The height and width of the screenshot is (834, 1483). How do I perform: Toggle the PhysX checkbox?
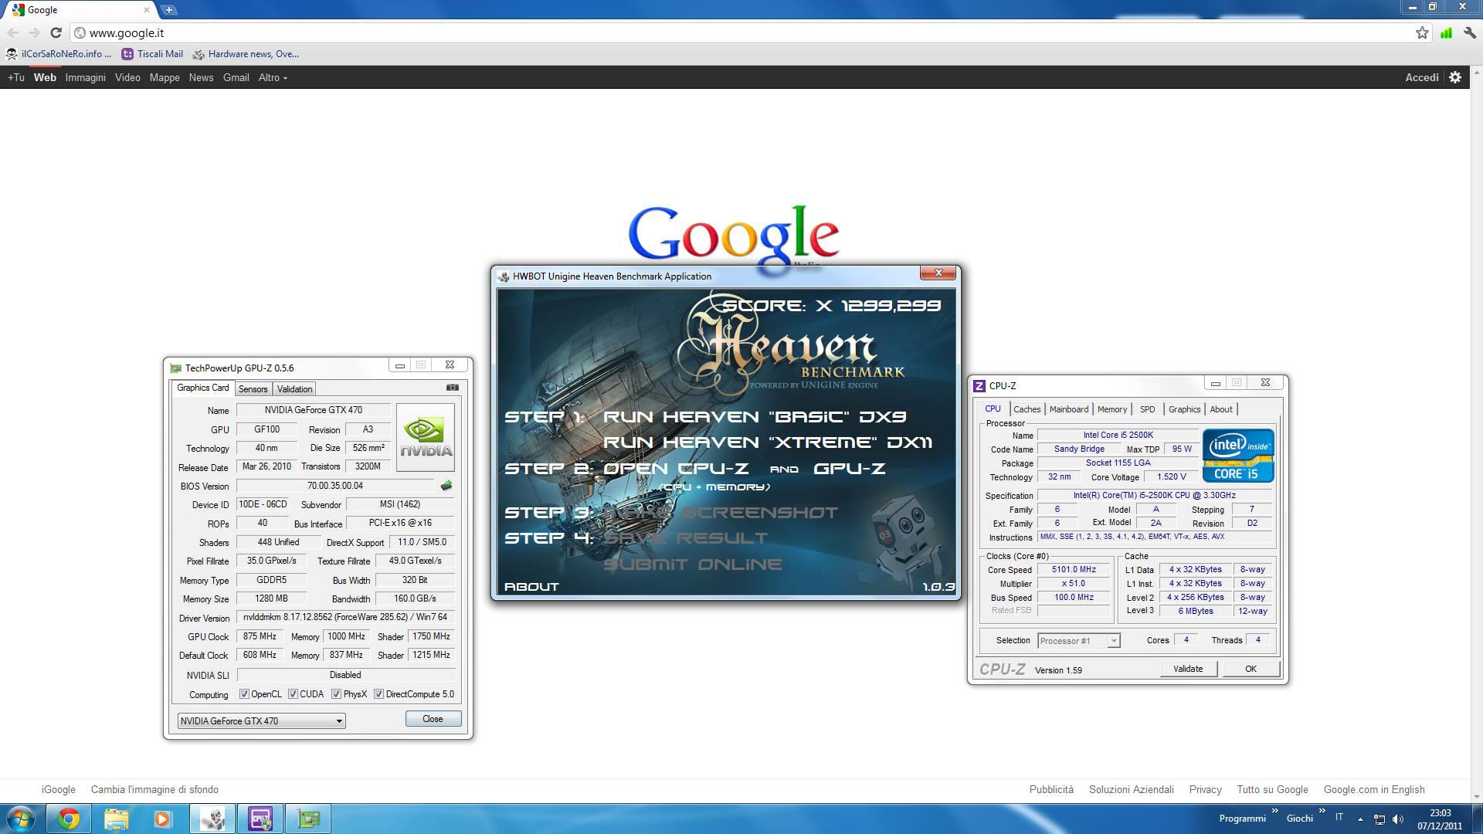pos(336,694)
